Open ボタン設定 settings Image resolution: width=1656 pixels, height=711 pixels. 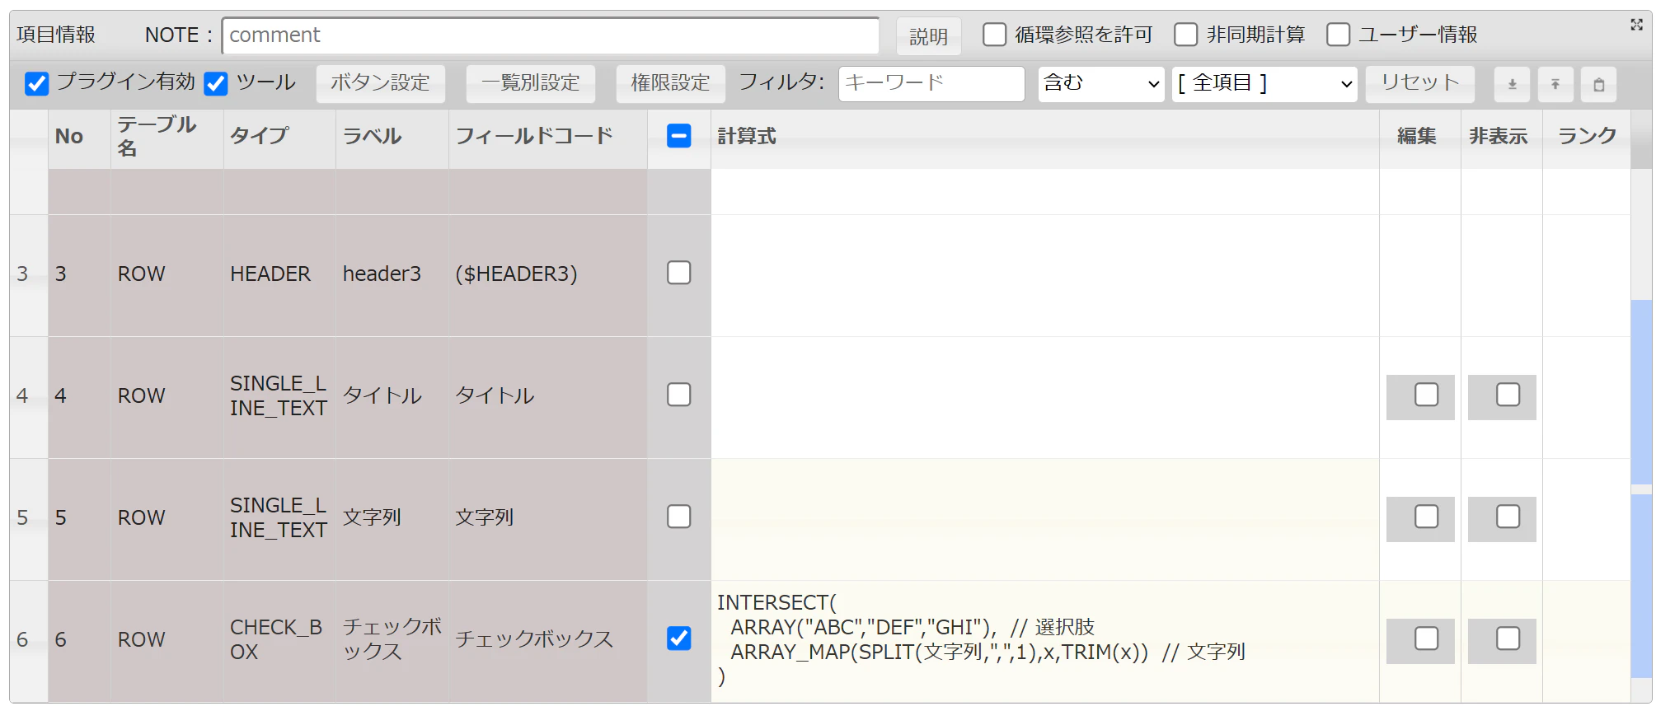(380, 83)
